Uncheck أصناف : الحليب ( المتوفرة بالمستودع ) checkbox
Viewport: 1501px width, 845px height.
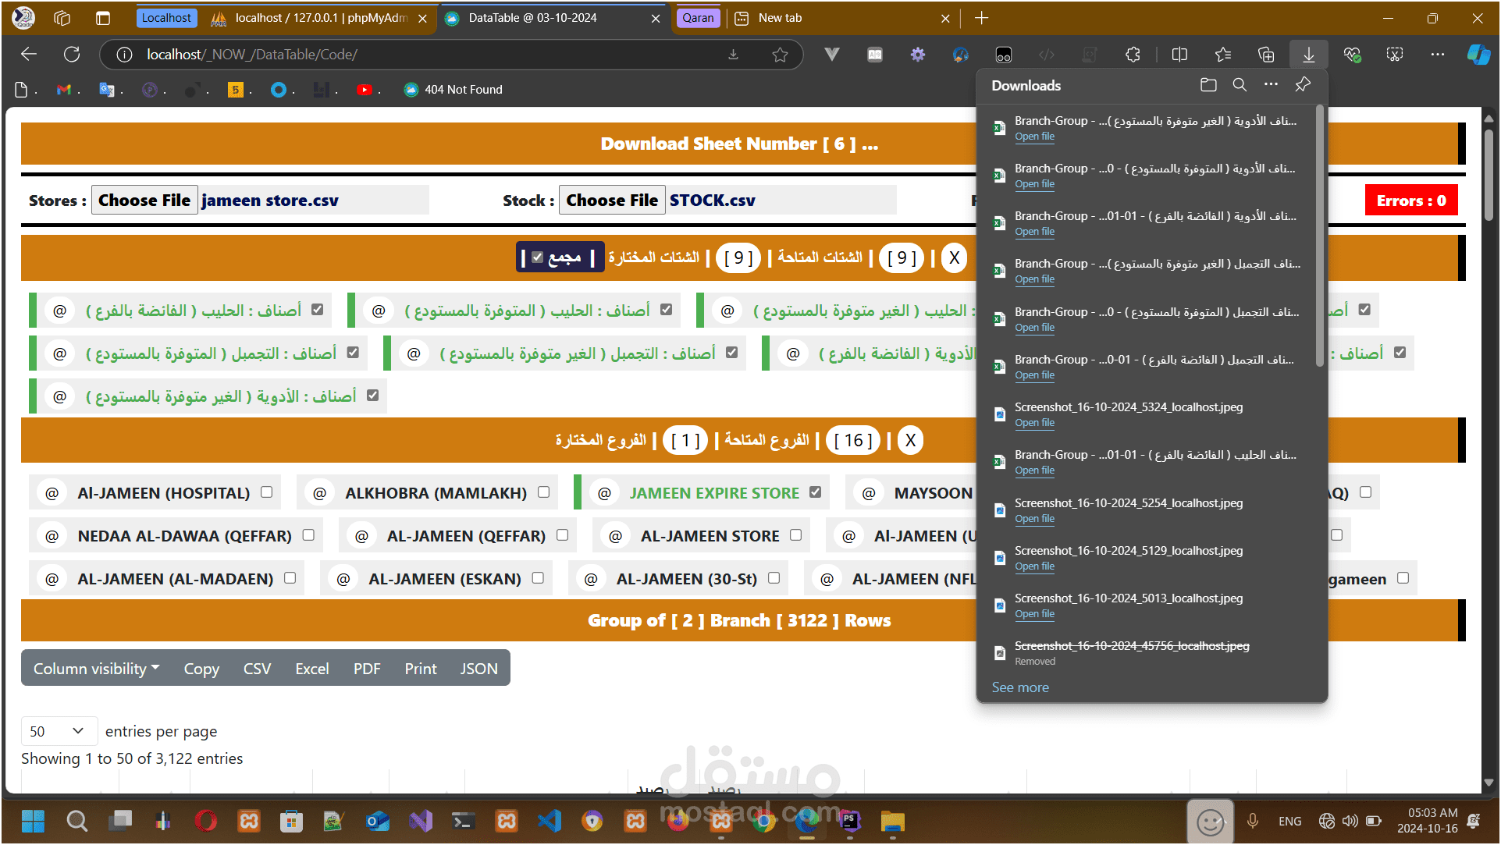666,310
